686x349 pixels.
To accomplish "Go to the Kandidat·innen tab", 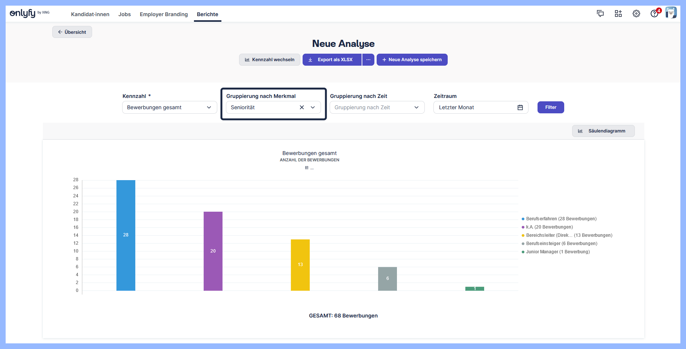I will click(90, 14).
